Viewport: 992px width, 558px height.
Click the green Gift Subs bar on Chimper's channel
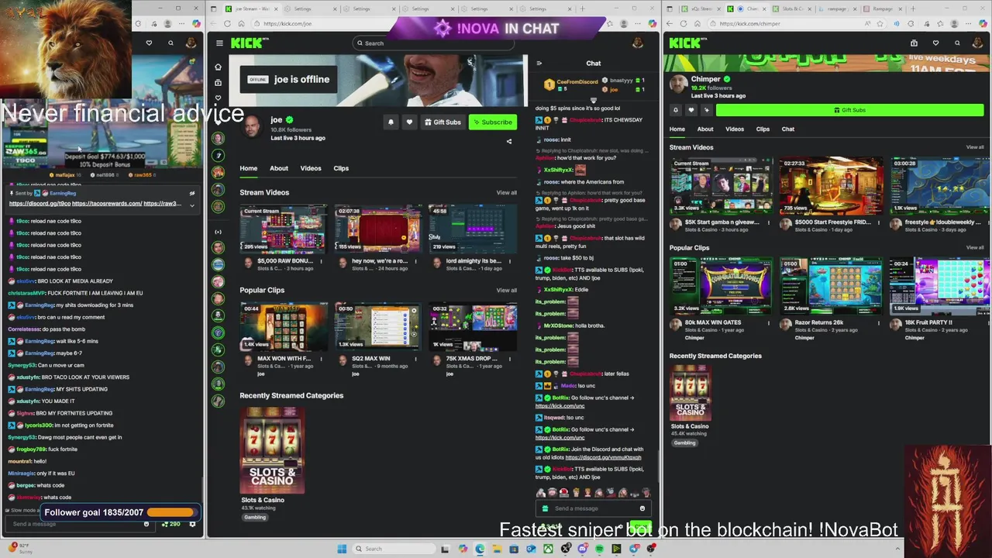click(850, 110)
